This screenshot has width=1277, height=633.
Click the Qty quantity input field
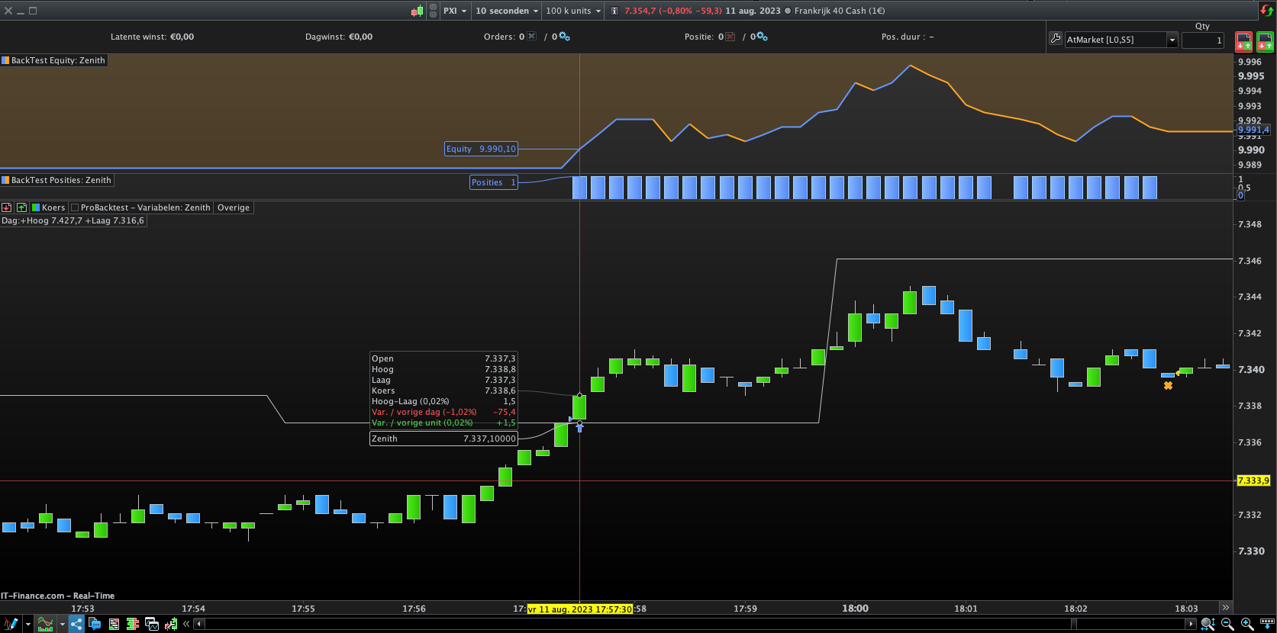1203,40
